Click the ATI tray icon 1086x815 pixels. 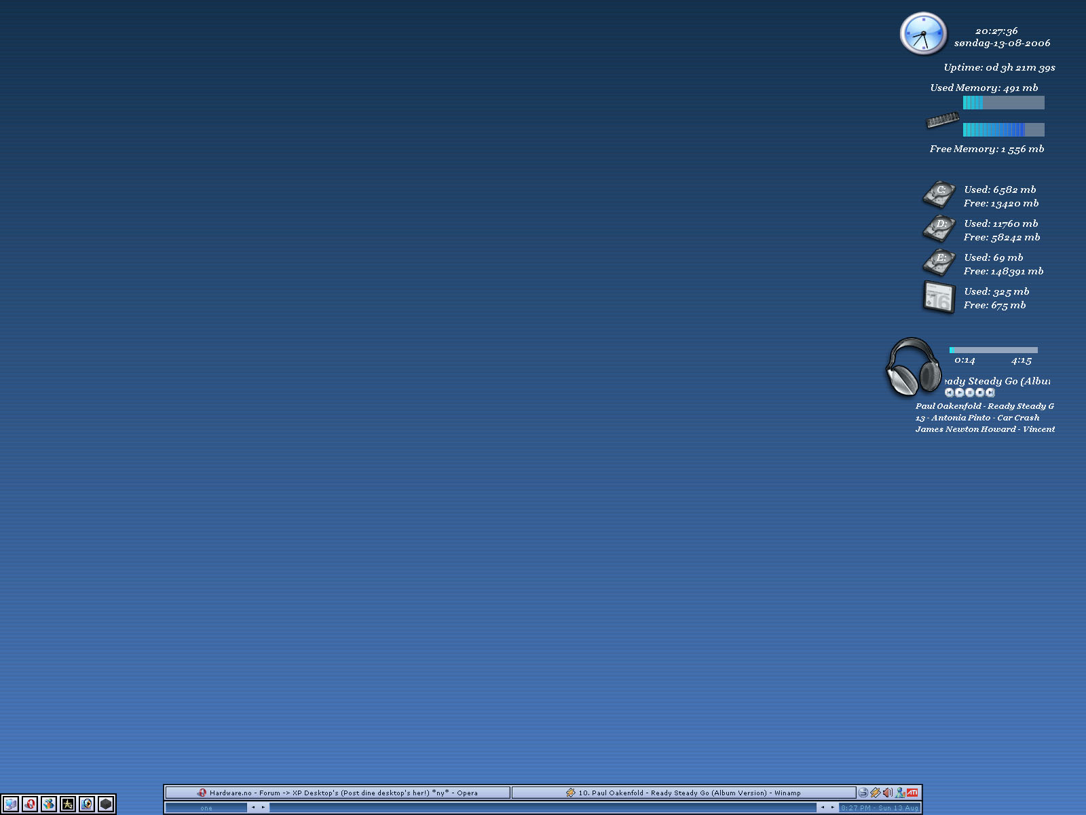(912, 793)
